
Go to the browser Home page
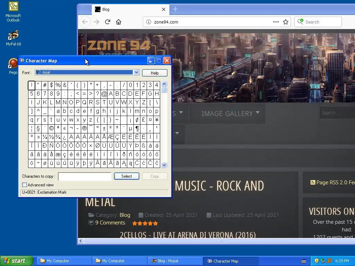point(119,22)
